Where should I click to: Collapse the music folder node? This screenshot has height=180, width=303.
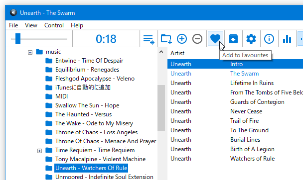pyautogui.click(x=30, y=52)
